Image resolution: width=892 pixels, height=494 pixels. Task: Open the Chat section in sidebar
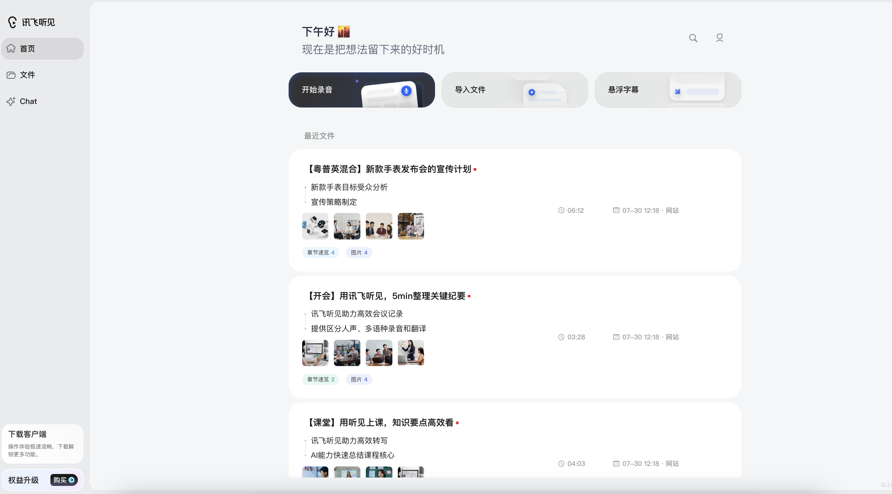42,101
